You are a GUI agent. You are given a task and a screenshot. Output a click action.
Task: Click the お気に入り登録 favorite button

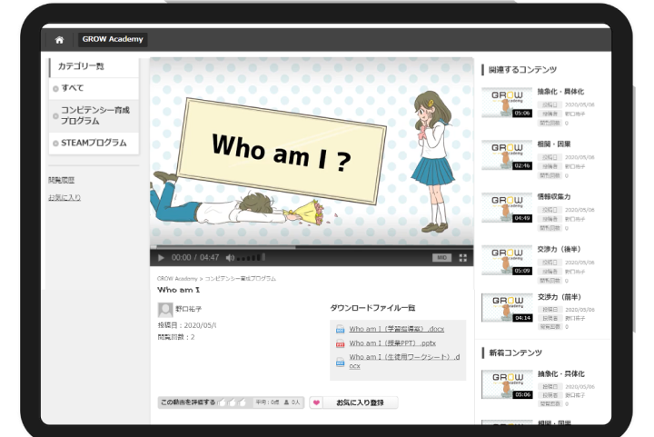pos(353,402)
